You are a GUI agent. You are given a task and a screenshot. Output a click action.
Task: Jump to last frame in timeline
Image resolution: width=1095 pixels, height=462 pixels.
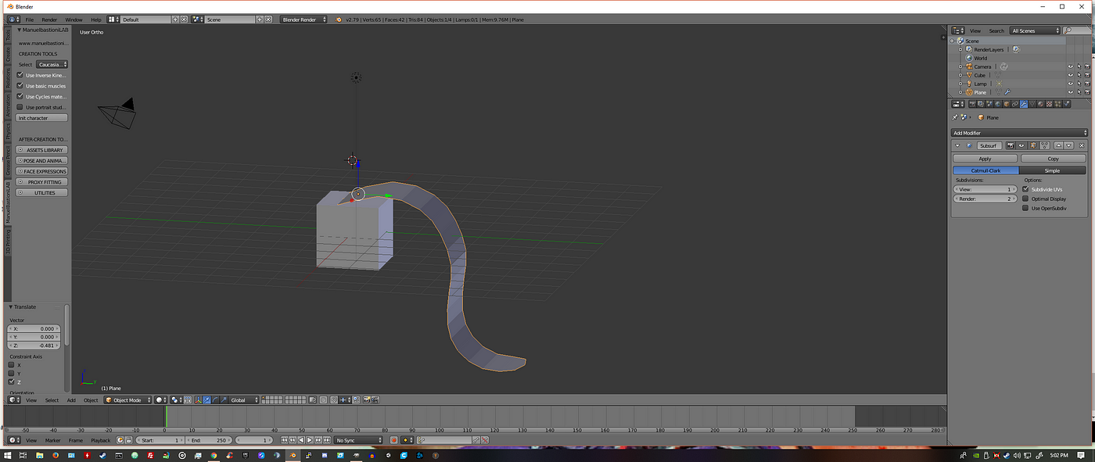(x=327, y=440)
